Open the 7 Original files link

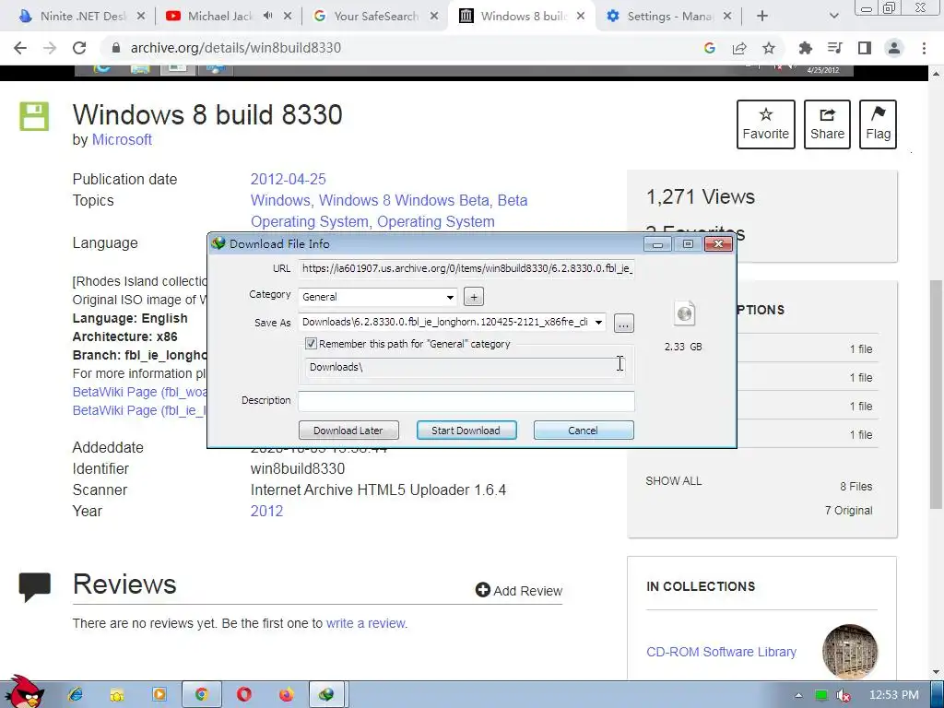click(x=848, y=511)
